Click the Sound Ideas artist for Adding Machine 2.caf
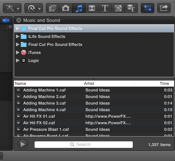The width and height of the screenshot is (175, 161). point(98,97)
